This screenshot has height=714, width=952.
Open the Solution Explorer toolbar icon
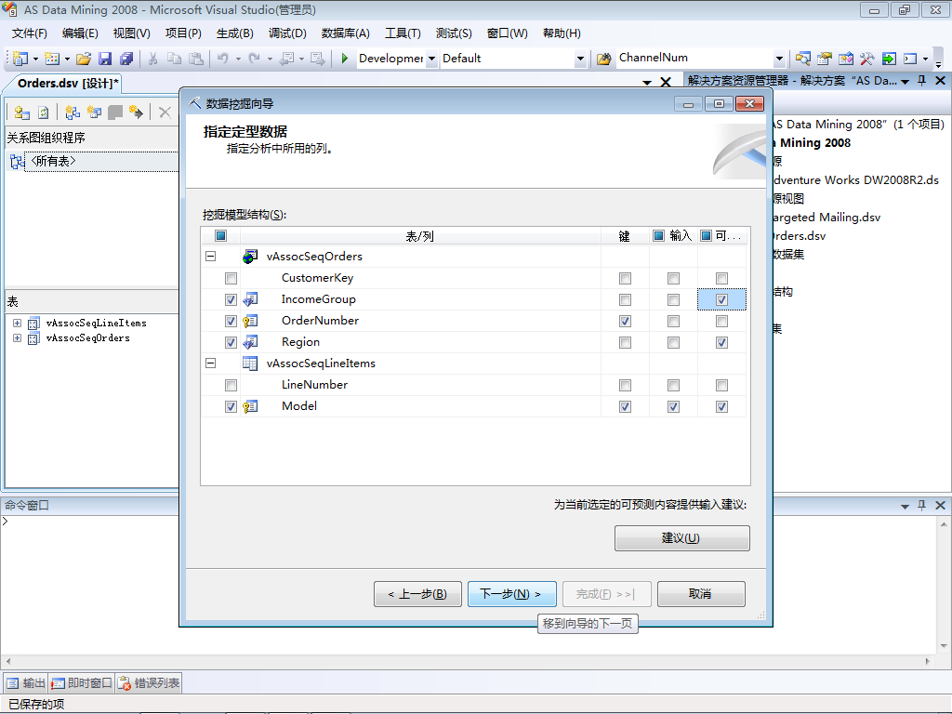[802, 59]
